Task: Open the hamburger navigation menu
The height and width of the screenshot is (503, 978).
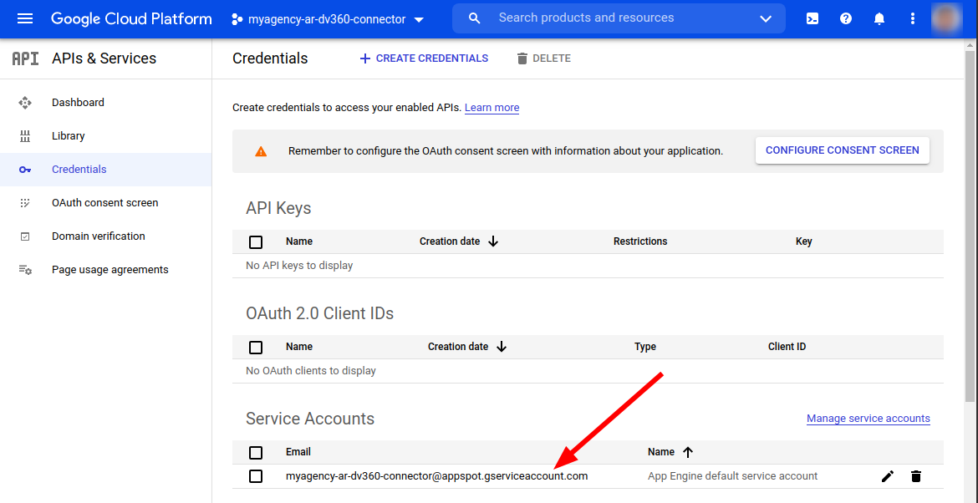Action: (25, 18)
